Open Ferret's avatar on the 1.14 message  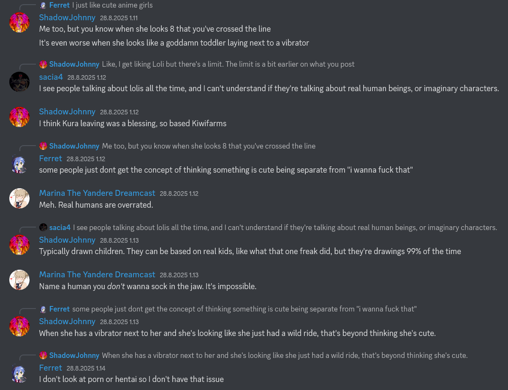(x=19, y=373)
